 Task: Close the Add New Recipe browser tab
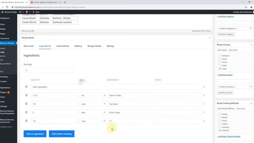(27, 2)
